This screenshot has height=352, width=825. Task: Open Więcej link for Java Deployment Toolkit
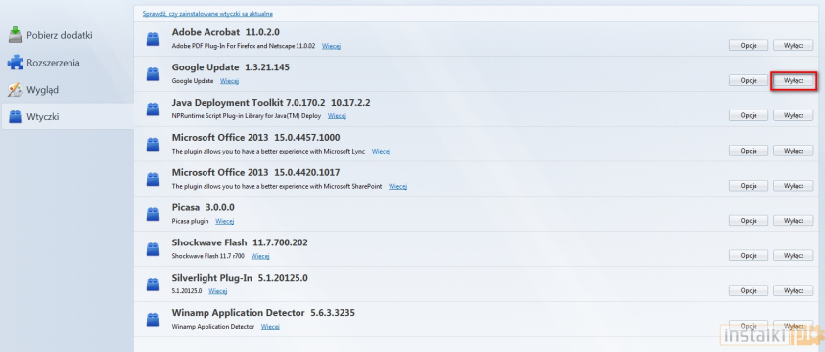pos(337,116)
